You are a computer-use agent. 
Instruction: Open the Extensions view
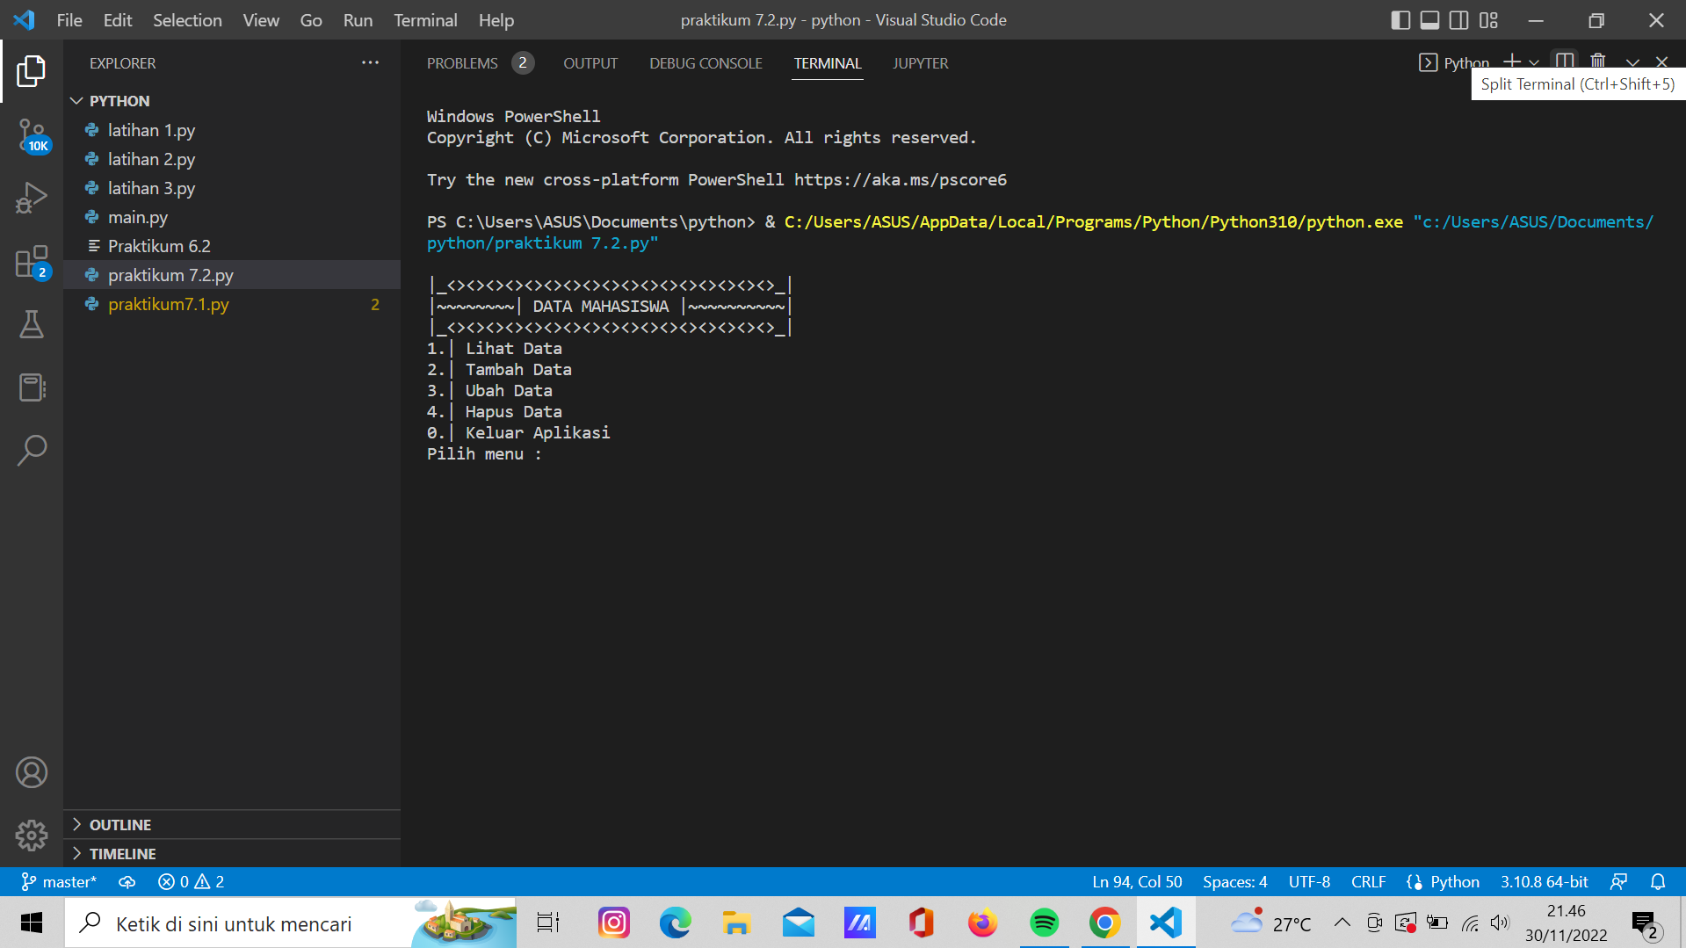(x=32, y=260)
